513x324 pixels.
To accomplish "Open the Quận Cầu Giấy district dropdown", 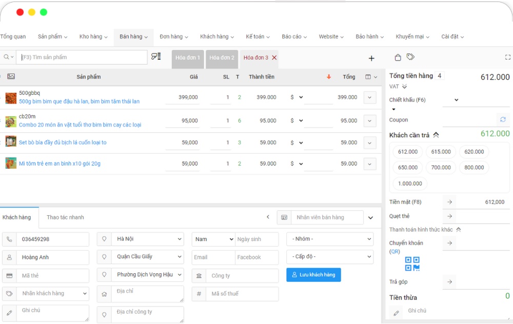I will 147,257.
